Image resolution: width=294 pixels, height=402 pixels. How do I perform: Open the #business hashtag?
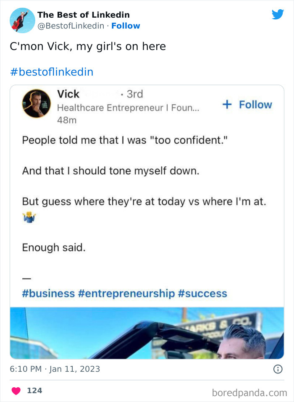(x=48, y=293)
